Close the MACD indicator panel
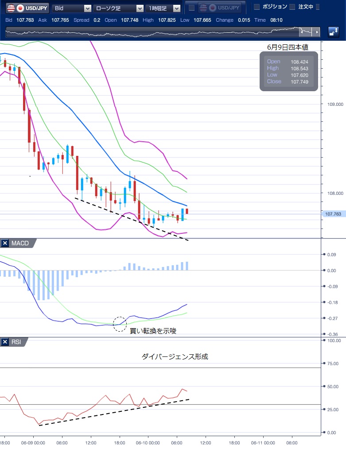346x449 pixels. 4,243
